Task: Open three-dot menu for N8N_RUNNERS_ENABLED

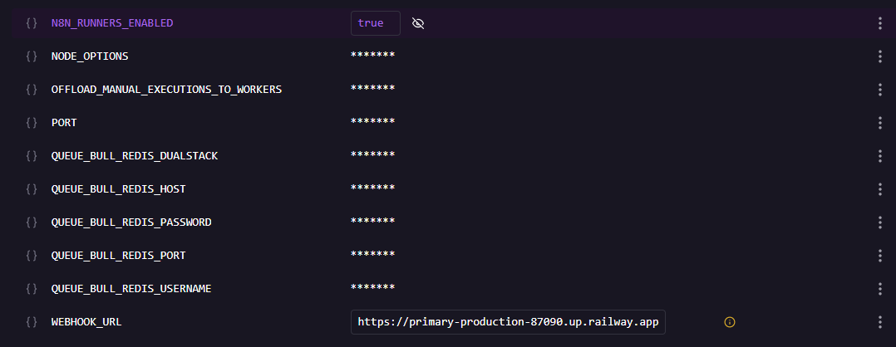Action: click(879, 23)
